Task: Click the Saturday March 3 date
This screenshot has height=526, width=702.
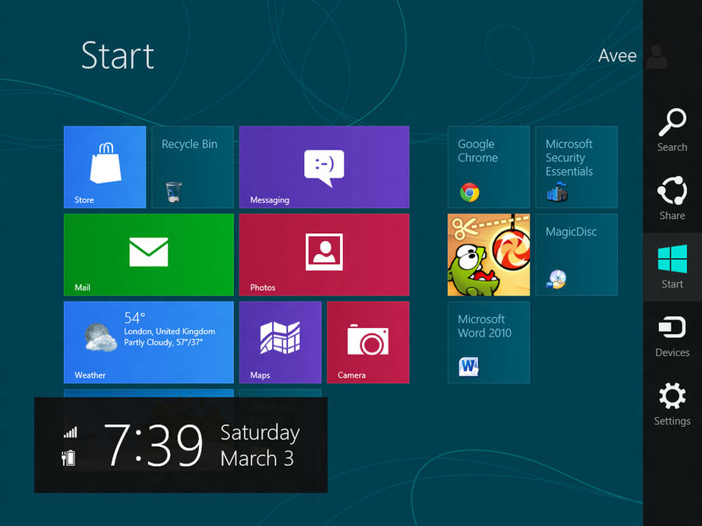Action: [x=260, y=446]
